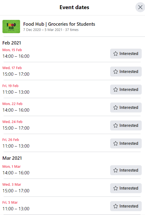Click the star icon for Fri, 19 Feb

point(116,90)
